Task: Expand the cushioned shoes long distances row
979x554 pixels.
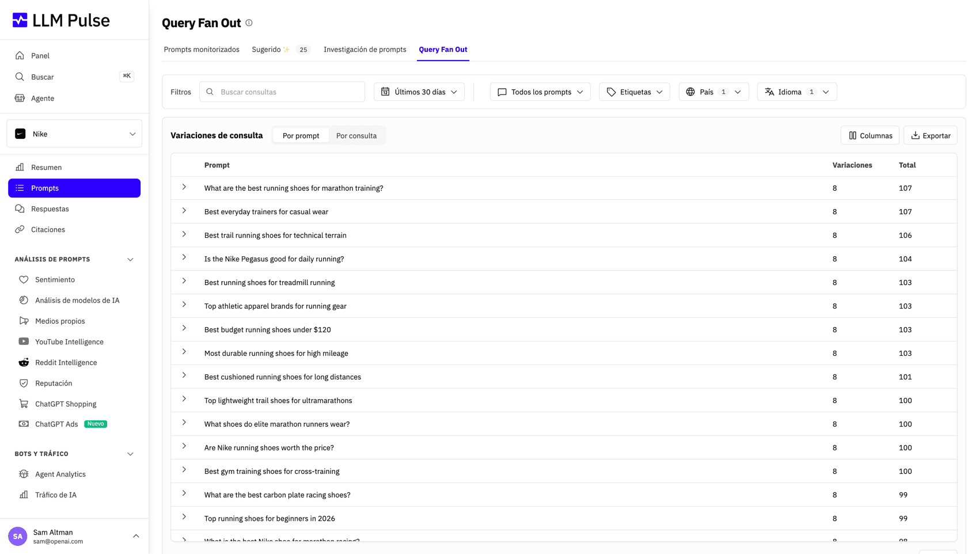Action: [x=184, y=375]
